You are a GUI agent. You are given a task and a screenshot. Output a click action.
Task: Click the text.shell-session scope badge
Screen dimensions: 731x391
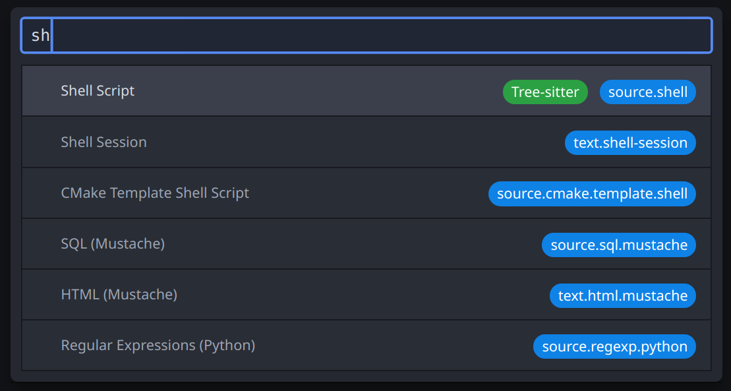click(629, 143)
